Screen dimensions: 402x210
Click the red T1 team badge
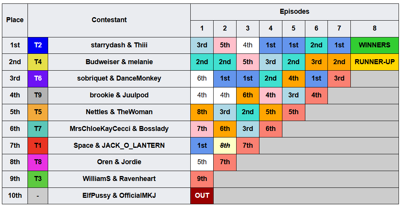pyautogui.click(x=38, y=145)
